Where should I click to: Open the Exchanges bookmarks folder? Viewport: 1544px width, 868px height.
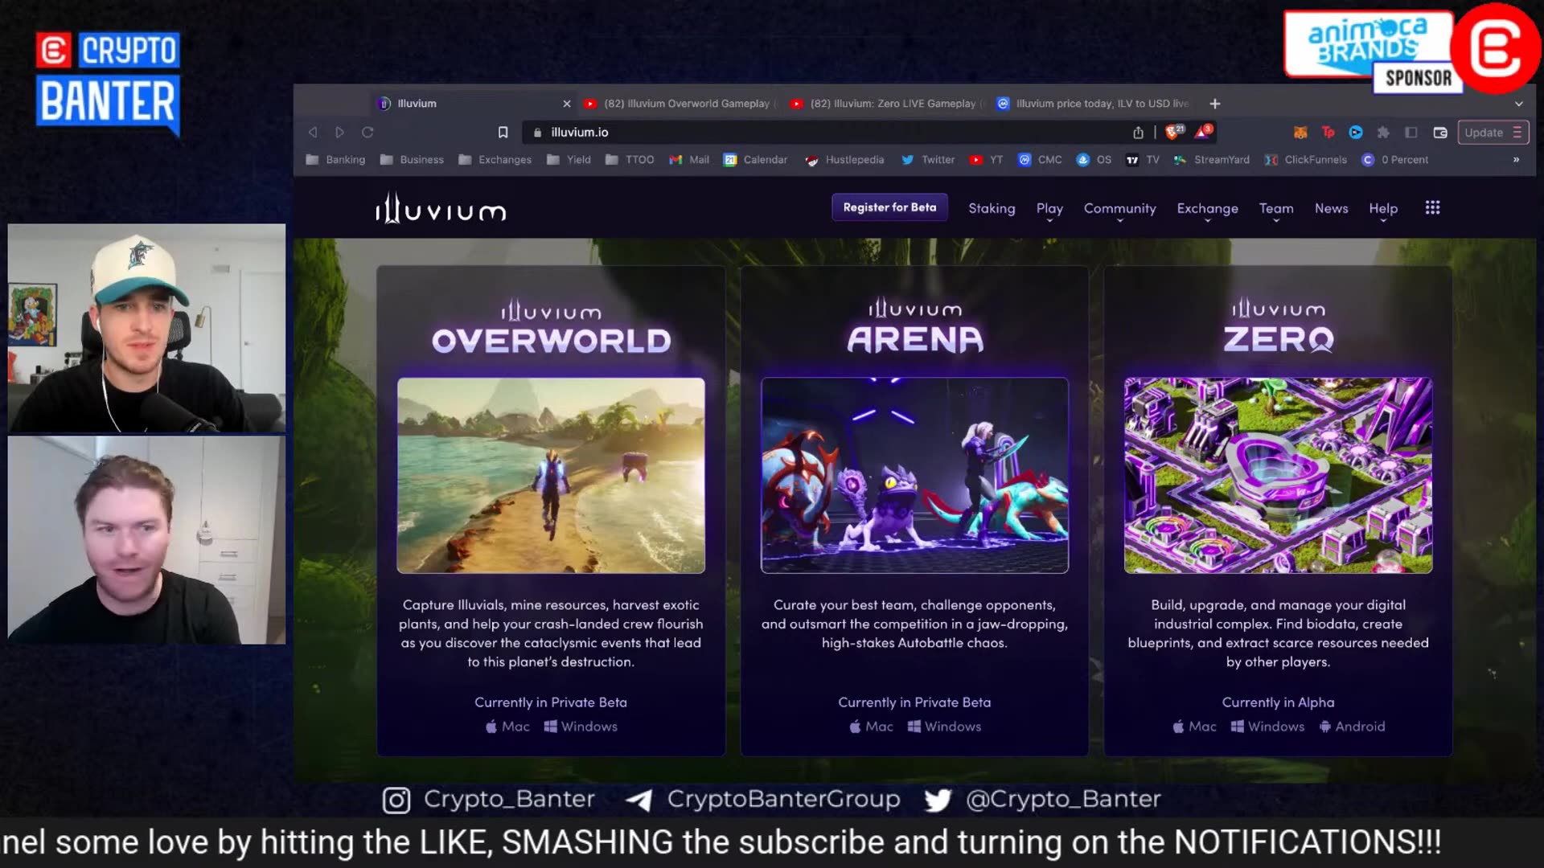click(495, 160)
